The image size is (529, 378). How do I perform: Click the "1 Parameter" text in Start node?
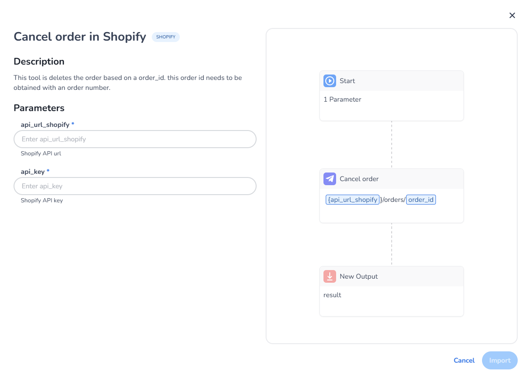[x=342, y=99]
